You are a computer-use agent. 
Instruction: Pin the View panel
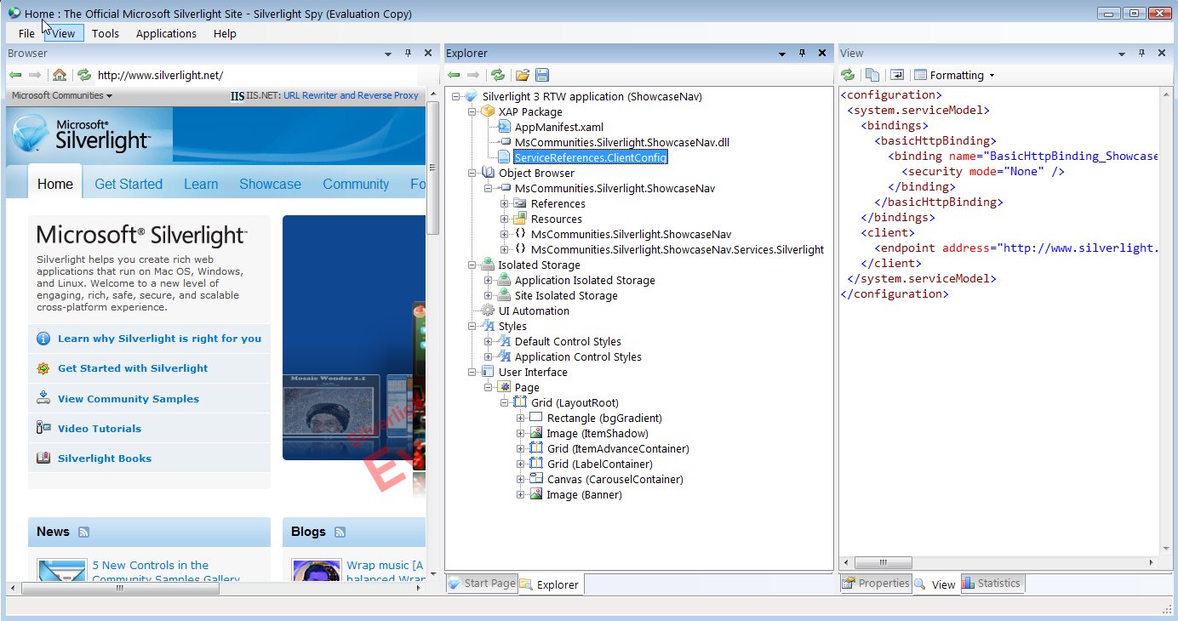pos(1142,53)
